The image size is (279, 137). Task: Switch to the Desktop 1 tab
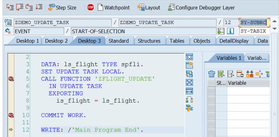pos(27,41)
